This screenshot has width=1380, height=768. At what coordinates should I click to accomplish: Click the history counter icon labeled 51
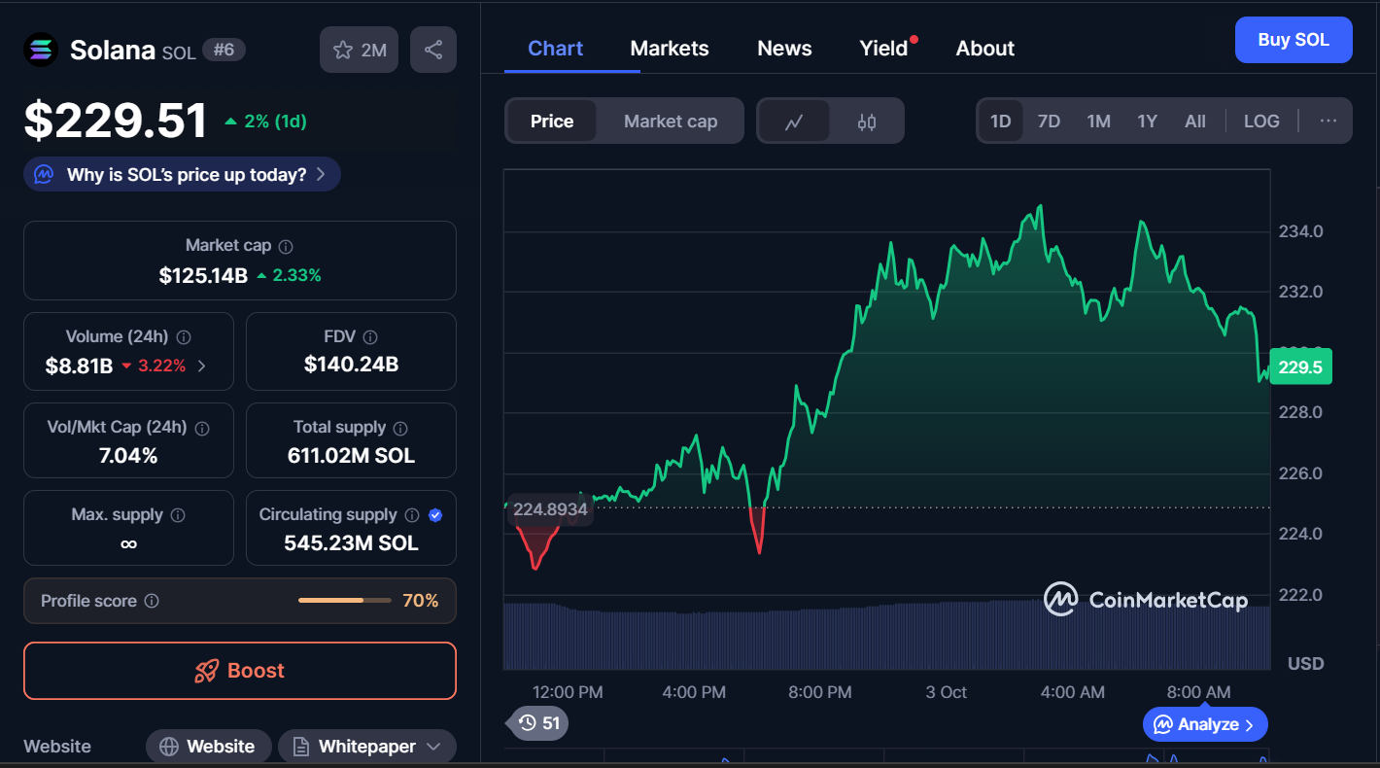[539, 723]
